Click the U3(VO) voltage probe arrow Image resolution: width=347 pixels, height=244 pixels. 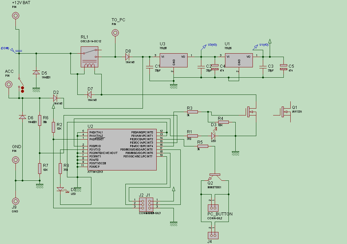pyautogui.click(x=204, y=47)
